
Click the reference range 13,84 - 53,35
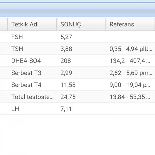pos(130,97)
